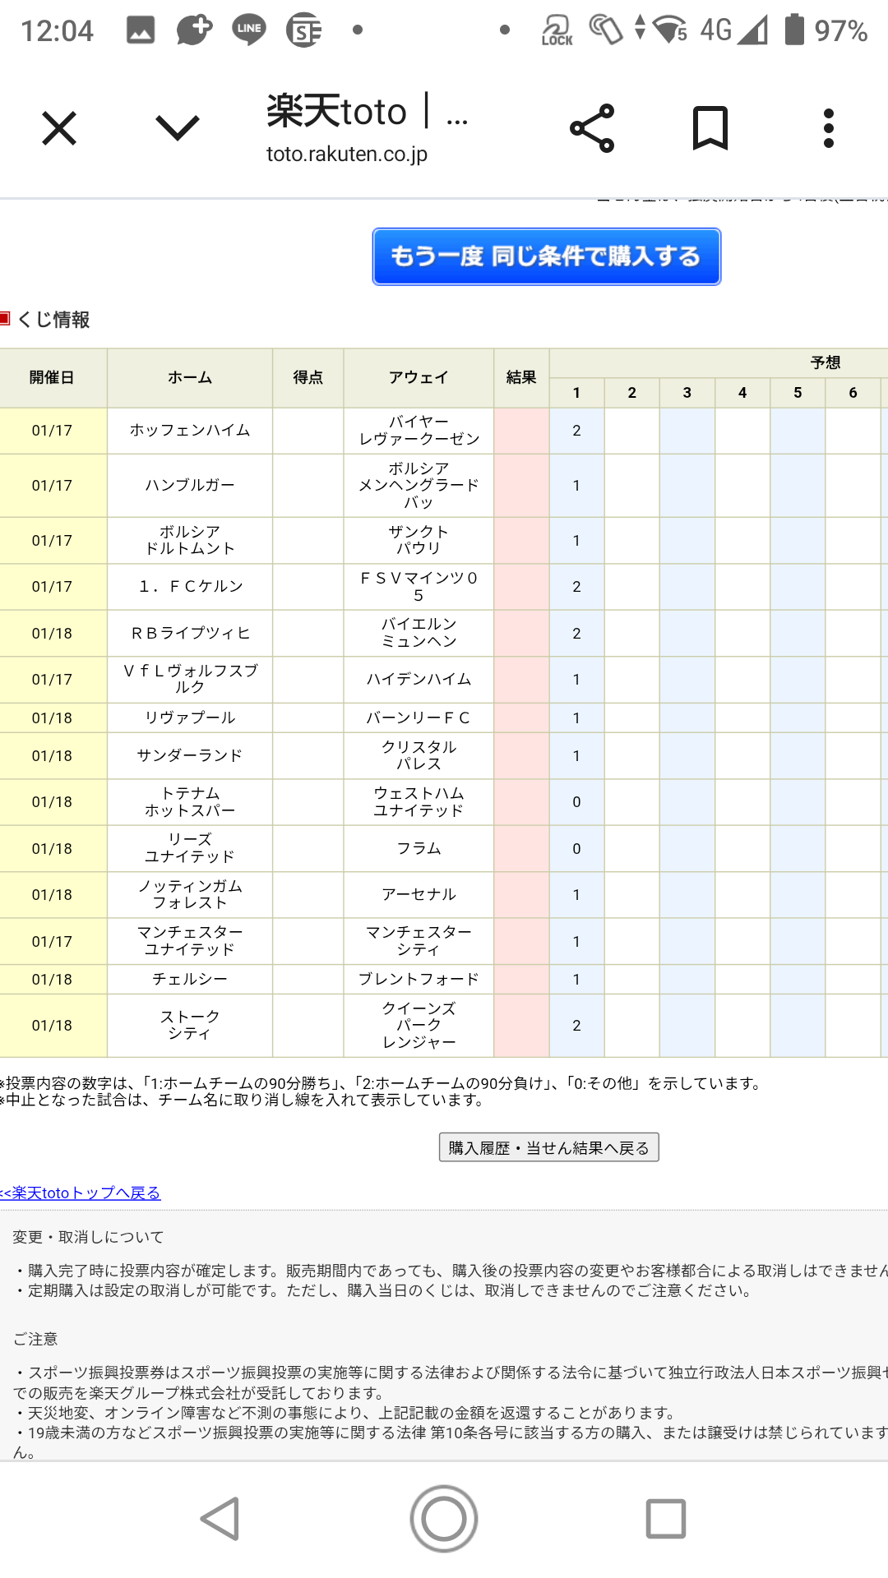Screen dimensions: 888x1578
Task: Tap the image notification icon in status bar
Action: 140,30
